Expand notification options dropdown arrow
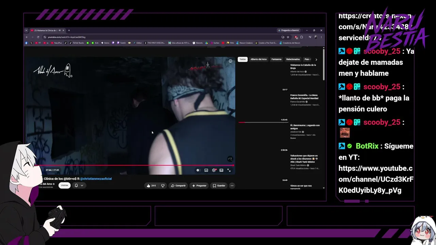The image size is (436, 245). 82,185
